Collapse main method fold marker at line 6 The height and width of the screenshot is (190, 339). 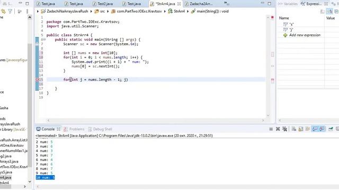[44, 40]
